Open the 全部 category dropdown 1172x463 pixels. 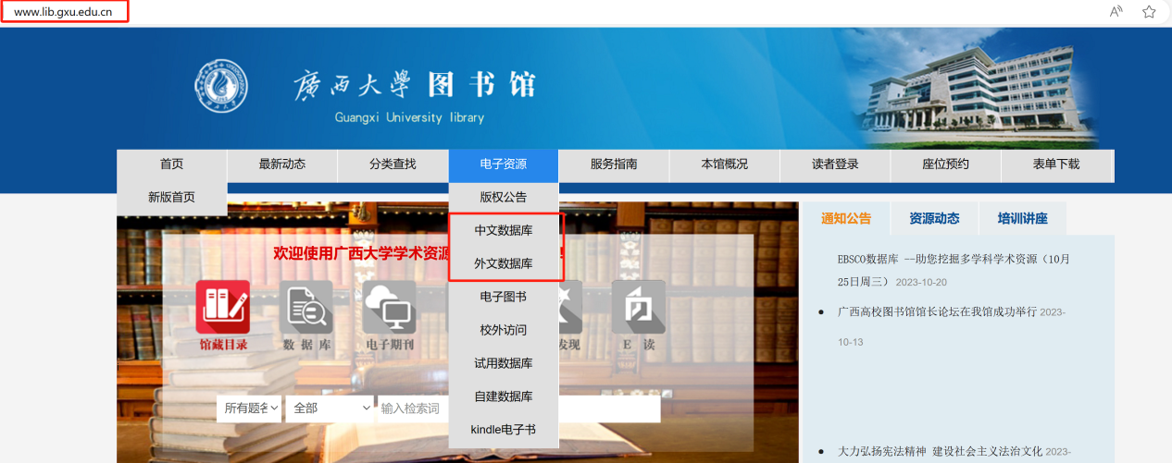pos(329,408)
